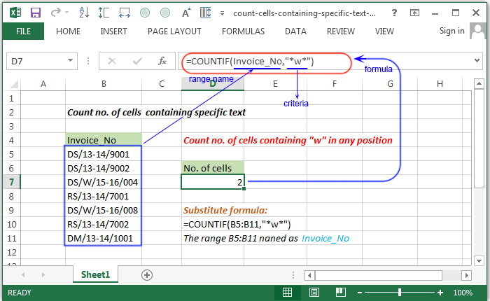Open Ribbon Display Options

(414, 13)
